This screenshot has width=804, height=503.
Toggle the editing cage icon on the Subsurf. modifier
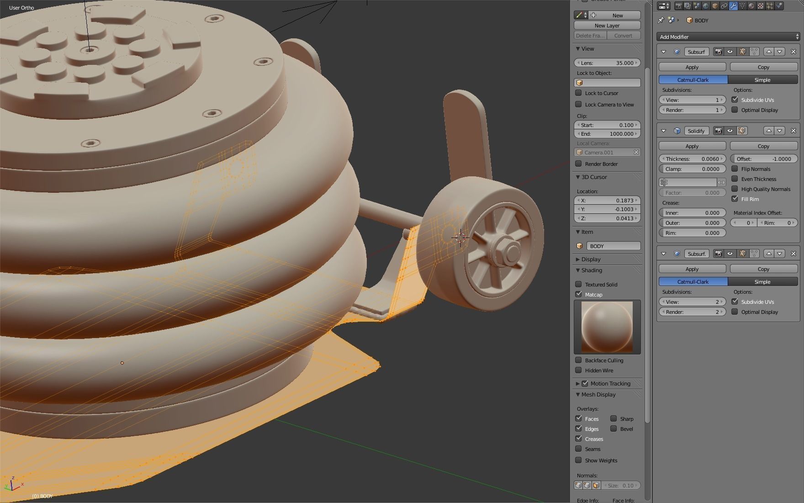pyautogui.click(x=754, y=254)
